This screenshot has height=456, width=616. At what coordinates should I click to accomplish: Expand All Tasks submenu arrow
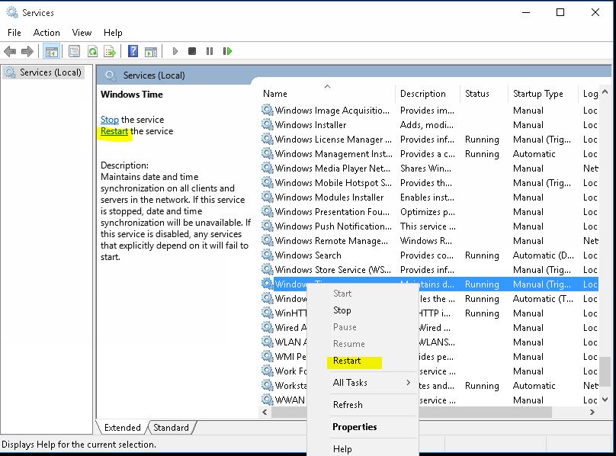(409, 383)
